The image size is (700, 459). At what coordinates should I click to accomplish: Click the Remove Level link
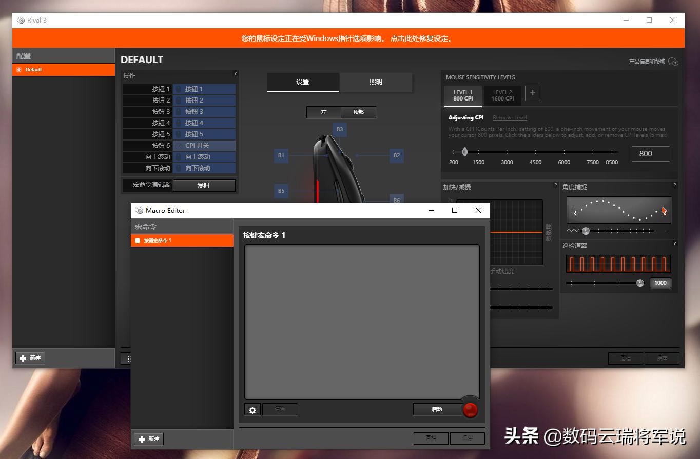[509, 117]
